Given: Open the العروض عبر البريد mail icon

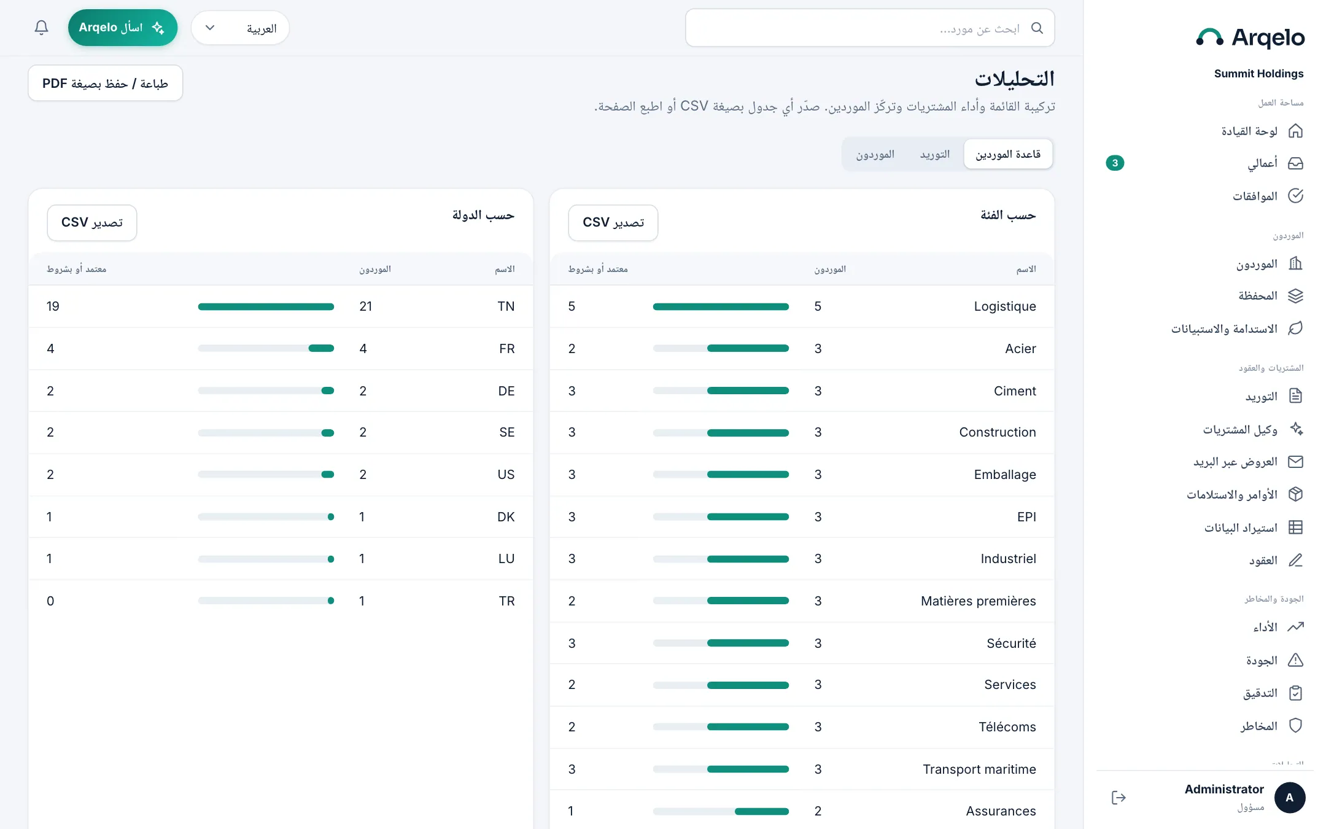Looking at the screenshot, I should [1295, 462].
